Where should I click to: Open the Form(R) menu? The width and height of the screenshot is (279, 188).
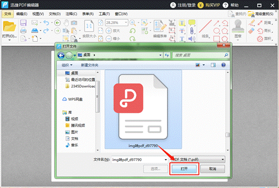click(88, 14)
